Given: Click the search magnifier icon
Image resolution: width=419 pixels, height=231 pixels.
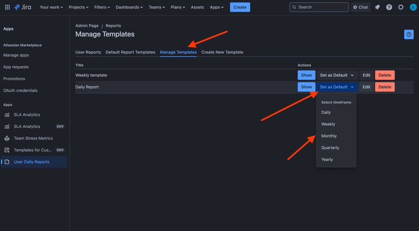Looking at the screenshot, I should tap(294, 7).
